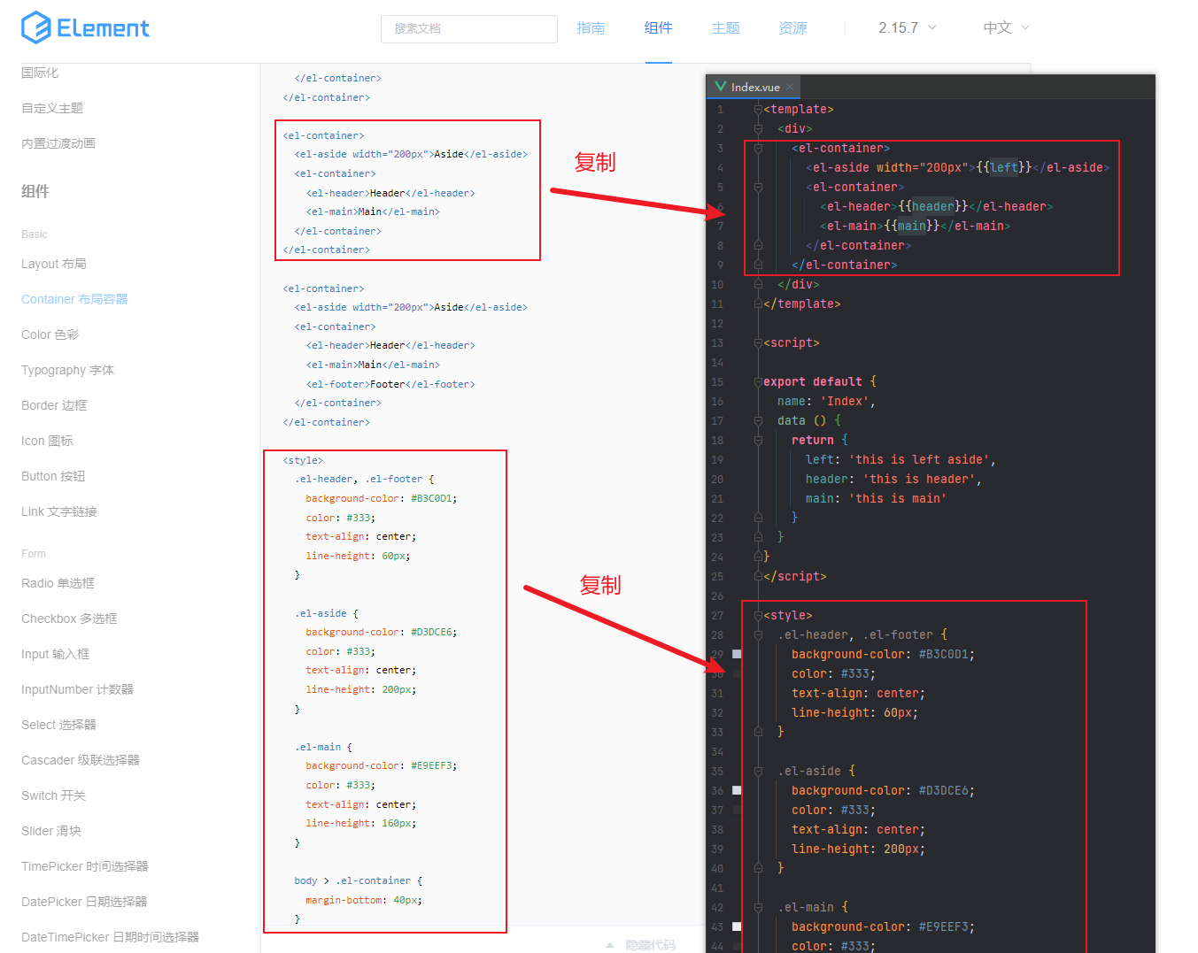Image resolution: width=1198 pixels, height=953 pixels.
Task: Click fold end marker at line 9 </el-container>
Action: point(758,265)
